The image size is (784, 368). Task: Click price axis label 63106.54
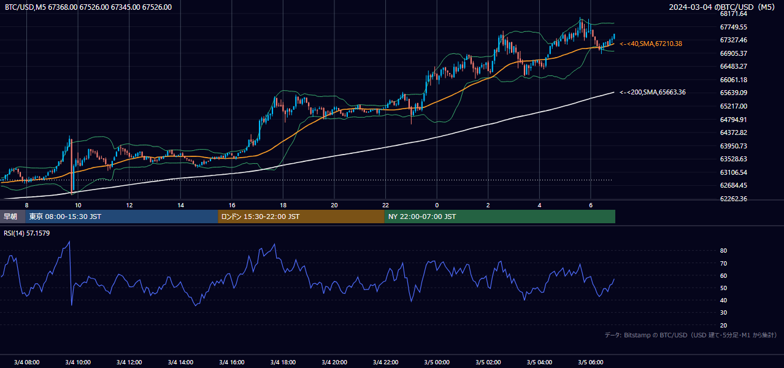click(x=733, y=172)
